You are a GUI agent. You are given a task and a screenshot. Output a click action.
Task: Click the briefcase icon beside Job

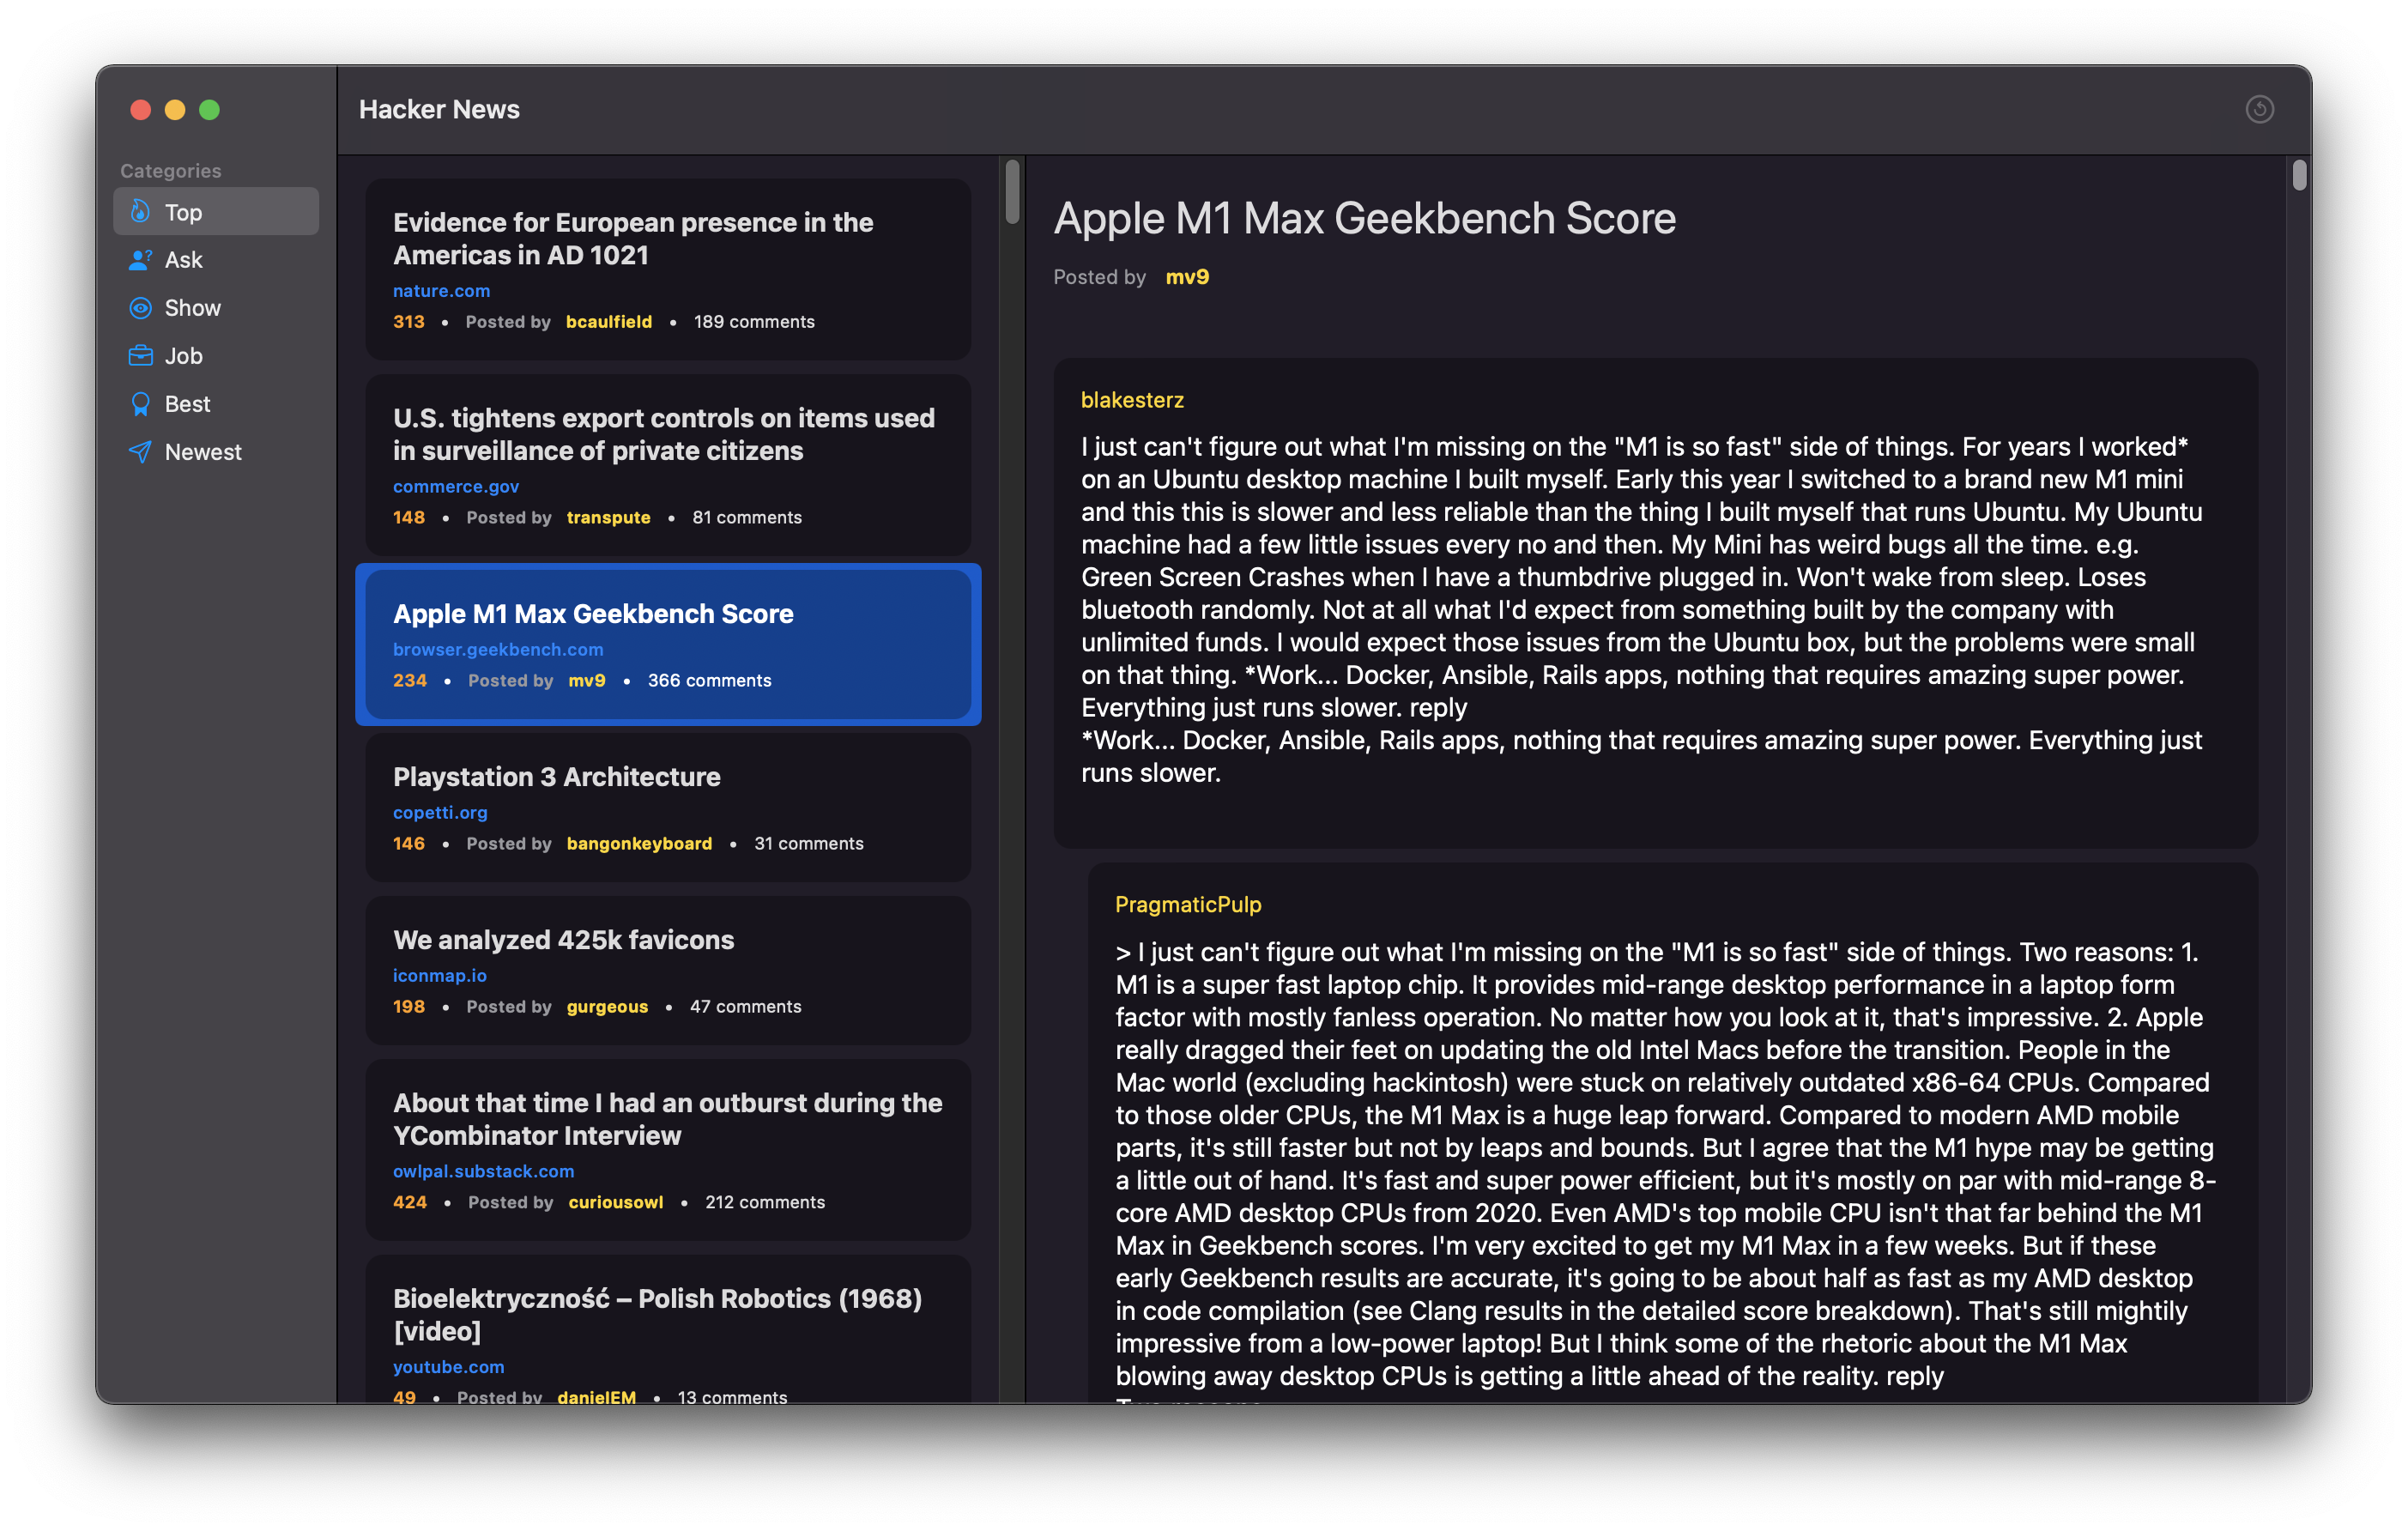click(x=141, y=356)
